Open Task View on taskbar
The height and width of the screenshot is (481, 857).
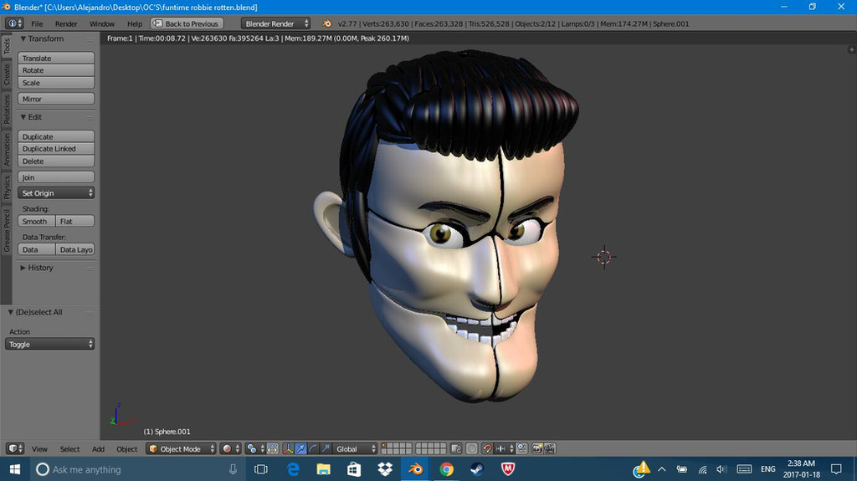[x=261, y=469]
